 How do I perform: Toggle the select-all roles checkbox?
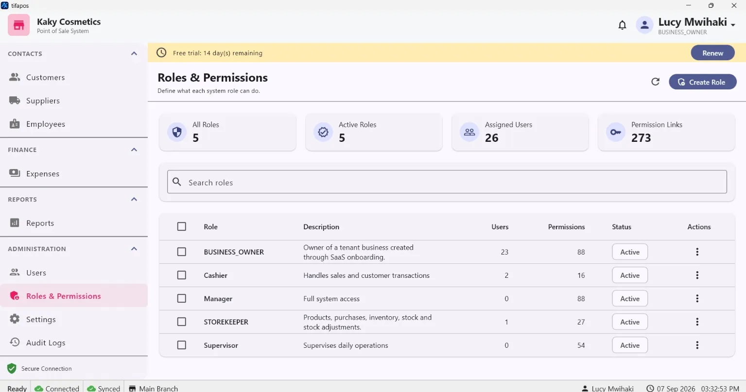coord(182,226)
